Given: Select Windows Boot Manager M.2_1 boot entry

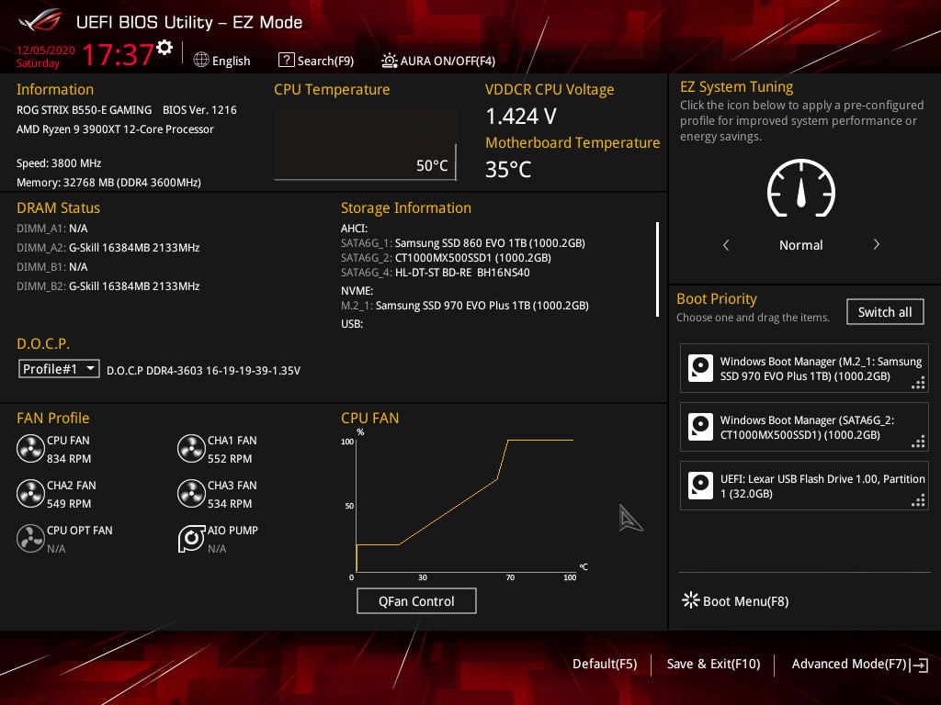Looking at the screenshot, I should tap(804, 368).
